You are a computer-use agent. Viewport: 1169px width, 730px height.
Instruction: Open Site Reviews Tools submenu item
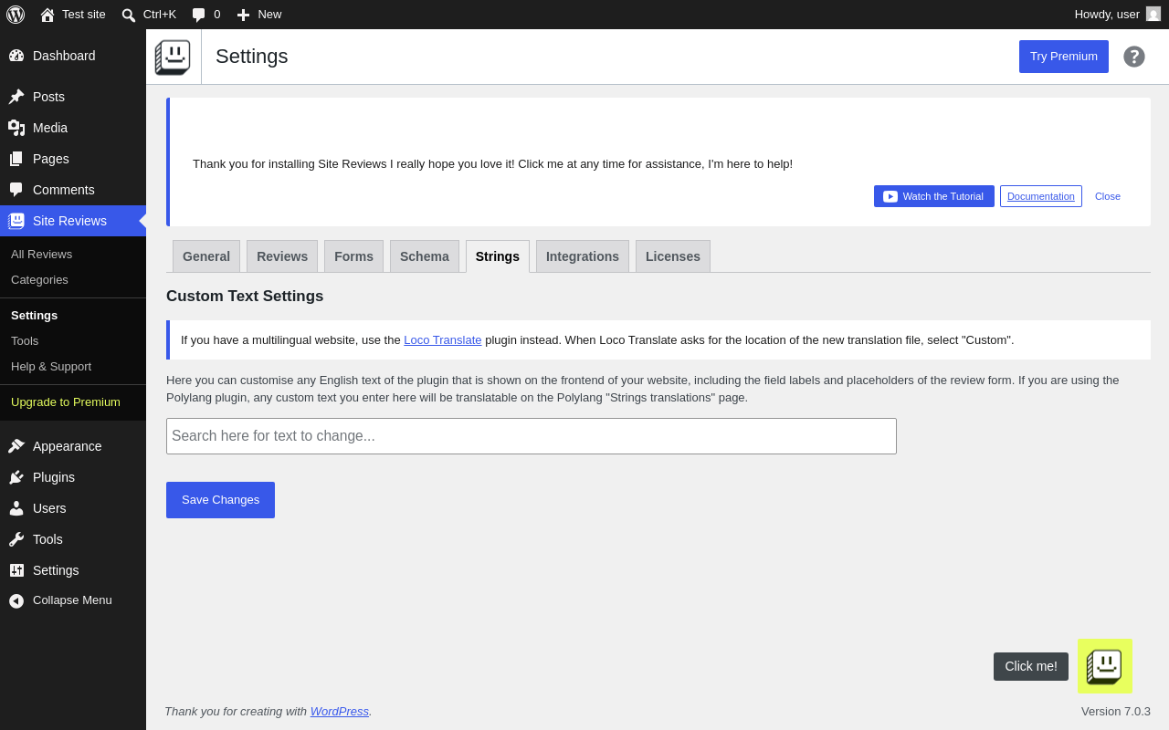click(x=73, y=340)
